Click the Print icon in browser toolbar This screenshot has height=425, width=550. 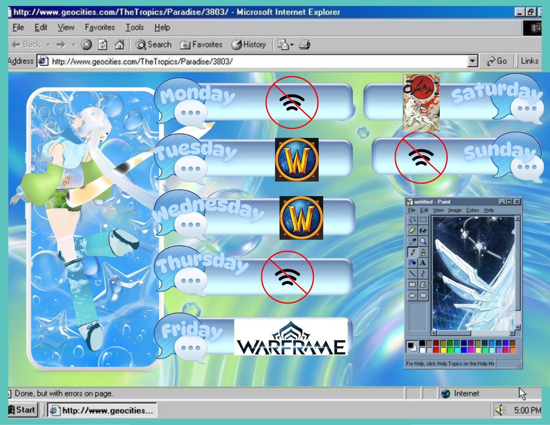[x=305, y=44]
